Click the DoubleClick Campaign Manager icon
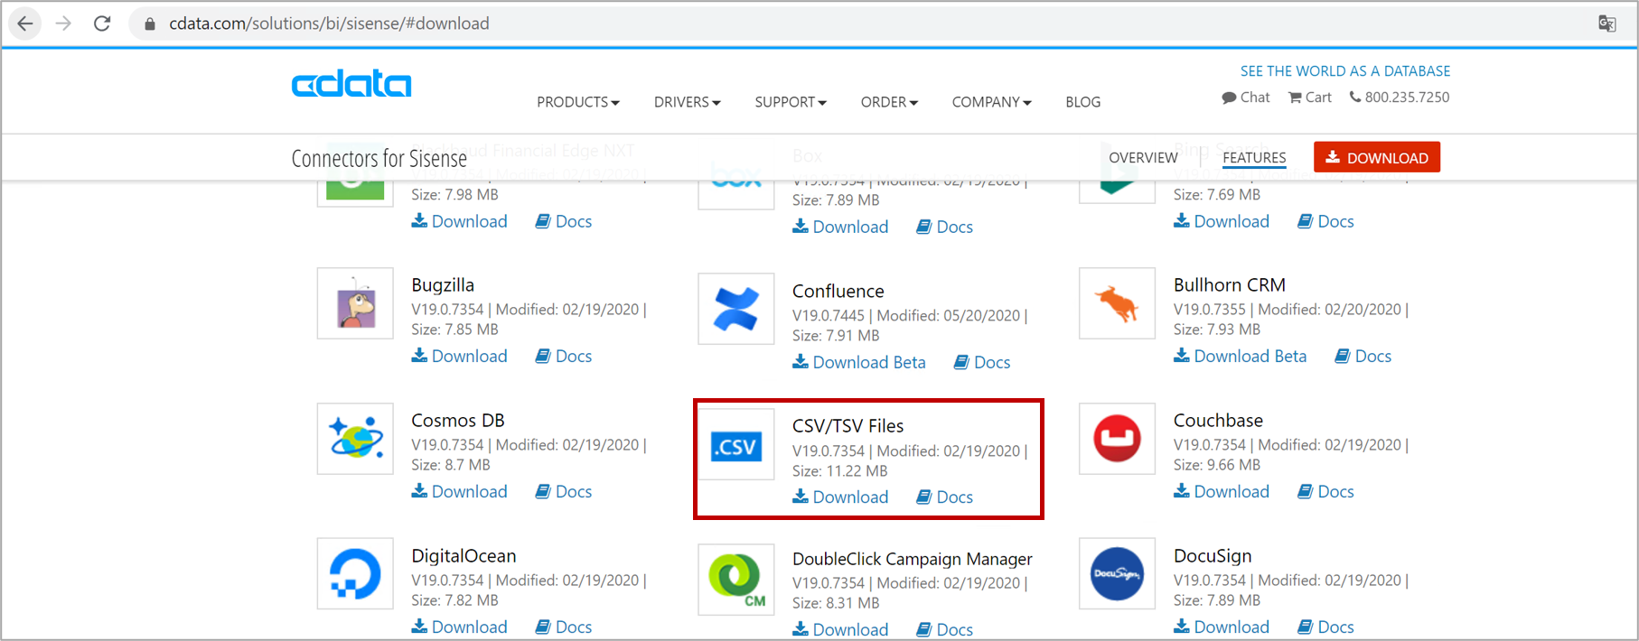 pyautogui.click(x=736, y=580)
